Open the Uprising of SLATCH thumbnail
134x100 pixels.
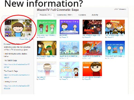(70, 69)
